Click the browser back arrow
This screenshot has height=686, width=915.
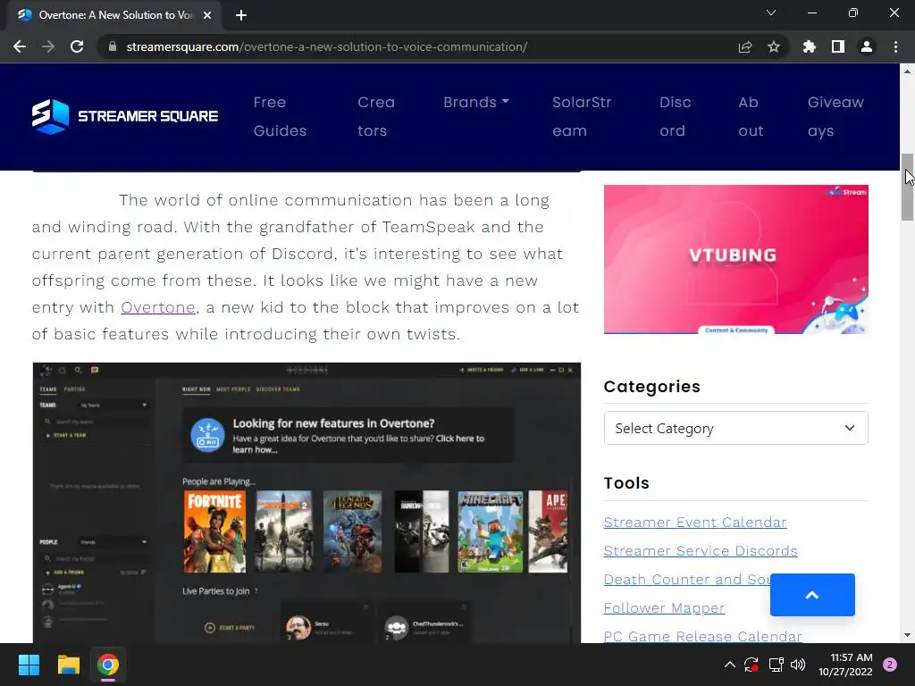click(x=20, y=46)
